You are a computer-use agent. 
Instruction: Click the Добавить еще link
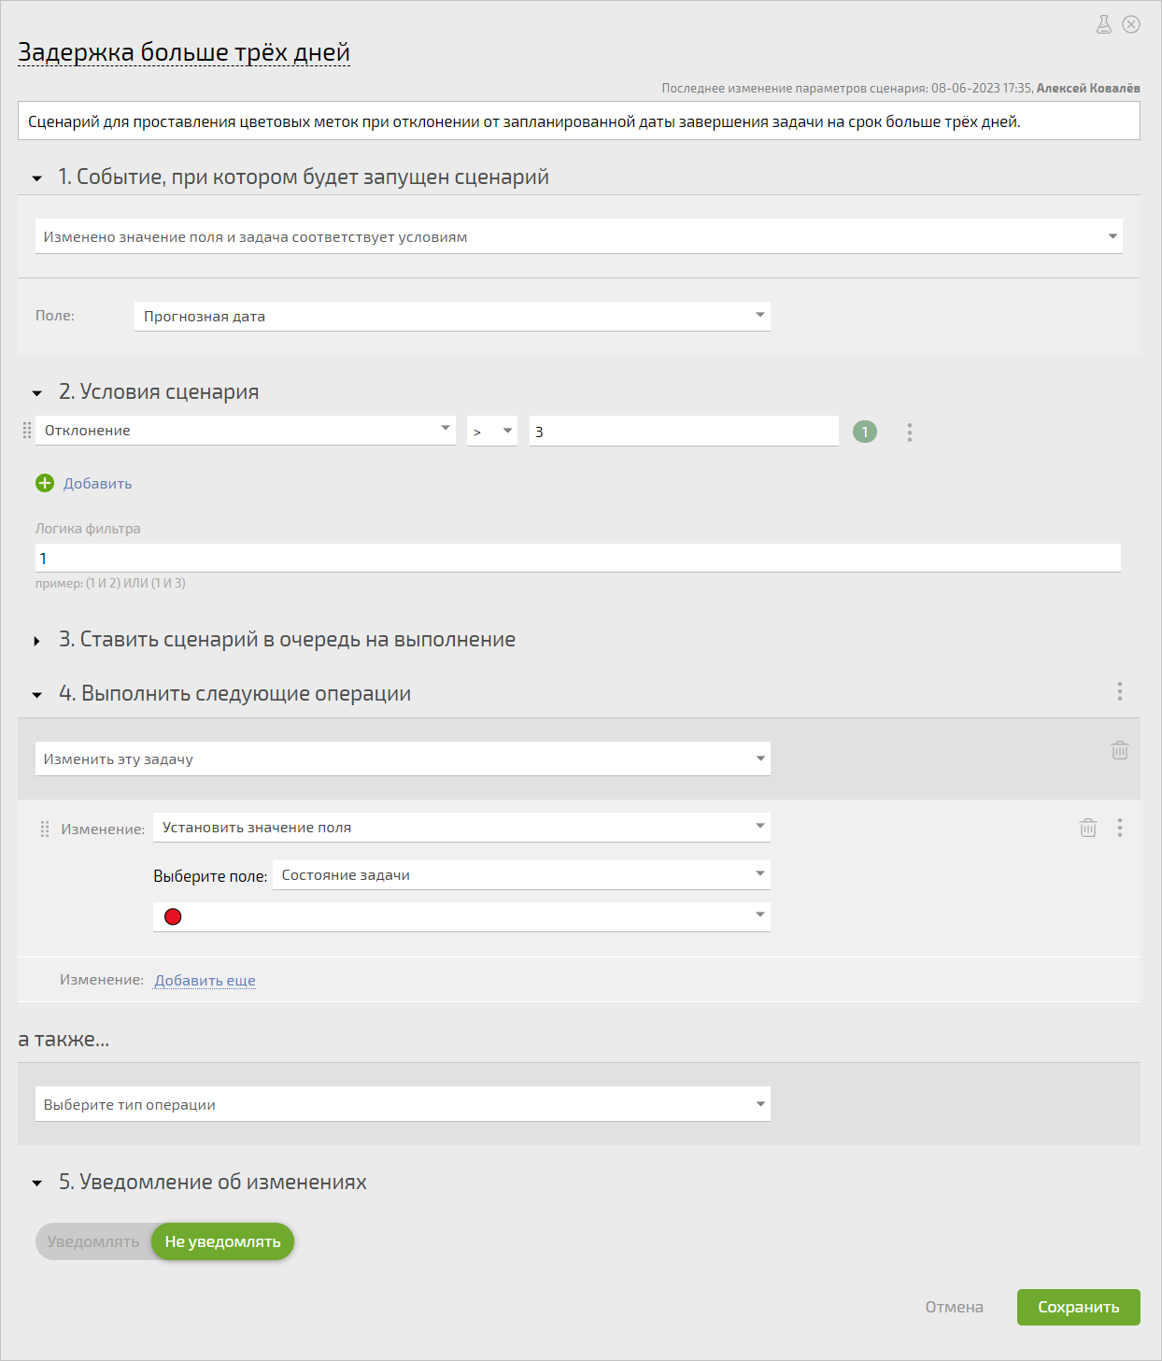[x=205, y=980]
